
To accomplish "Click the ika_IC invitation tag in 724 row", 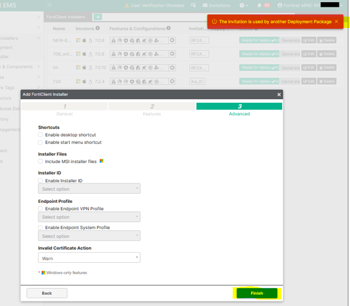I will point(197,81).
